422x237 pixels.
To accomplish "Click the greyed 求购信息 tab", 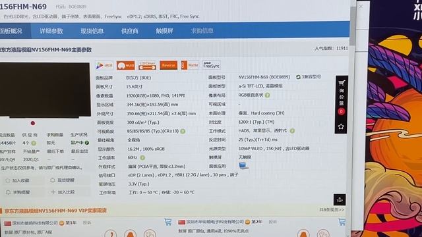I will [202, 31].
